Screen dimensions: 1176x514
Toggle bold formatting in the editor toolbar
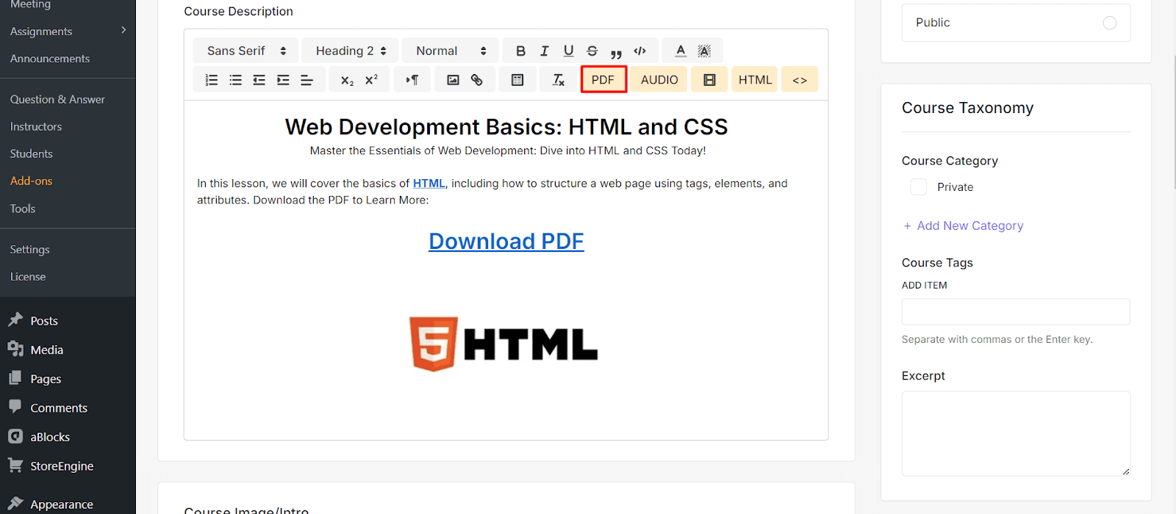click(x=520, y=51)
